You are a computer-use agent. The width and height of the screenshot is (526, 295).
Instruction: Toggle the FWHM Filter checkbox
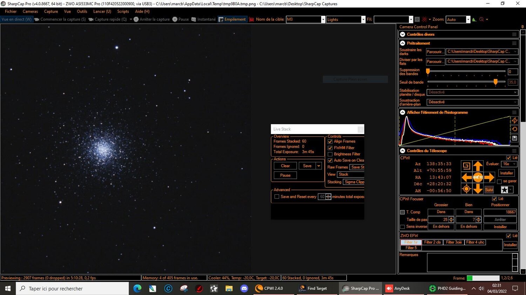click(330, 148)
